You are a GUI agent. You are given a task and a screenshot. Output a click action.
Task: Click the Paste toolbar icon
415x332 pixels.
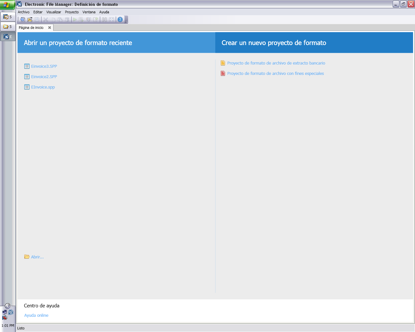(59, 19)
